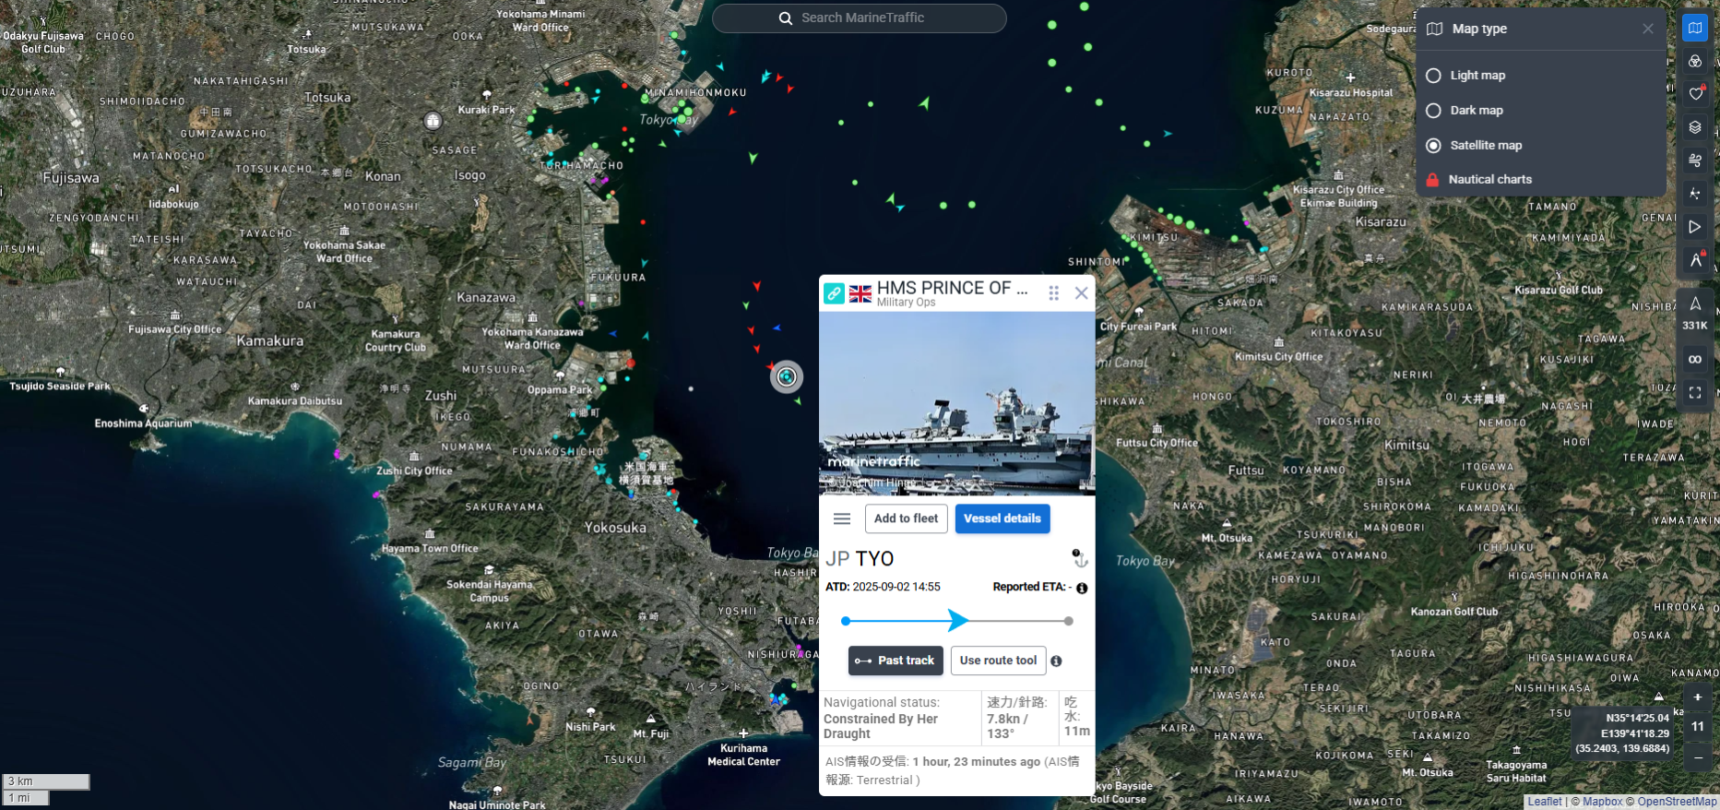This screenshot has height=810, width=1720.
Task: Choose locked Nautical charts option
Action: [1478, 180]
